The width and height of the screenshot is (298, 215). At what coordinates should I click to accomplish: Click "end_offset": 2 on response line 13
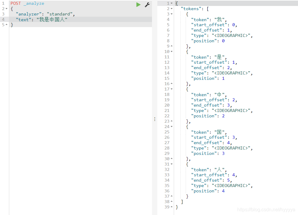tap(211, 68)
